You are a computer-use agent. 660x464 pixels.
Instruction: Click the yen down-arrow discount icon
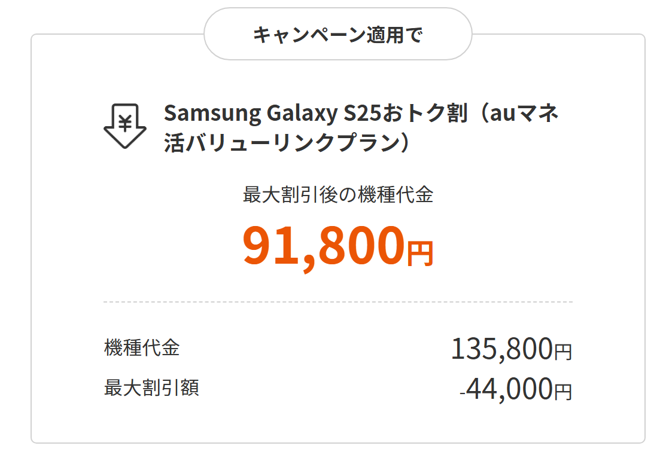point(124,127)
